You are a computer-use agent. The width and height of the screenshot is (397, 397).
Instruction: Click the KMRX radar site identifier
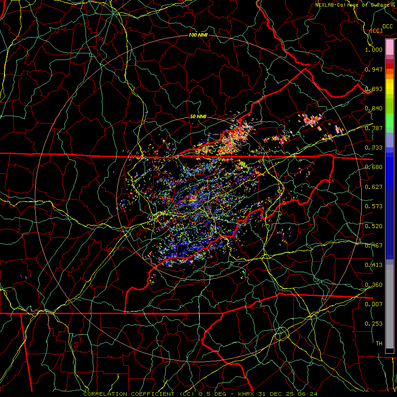(x=247, y=394)
